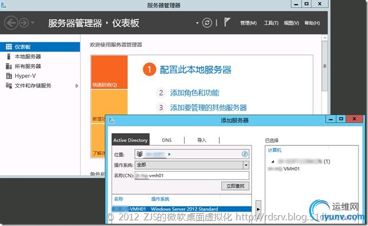
Task: Click the 立即查找 button
Action: (235, 186)
